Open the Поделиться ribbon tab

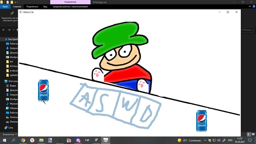(x=32, y=7)
